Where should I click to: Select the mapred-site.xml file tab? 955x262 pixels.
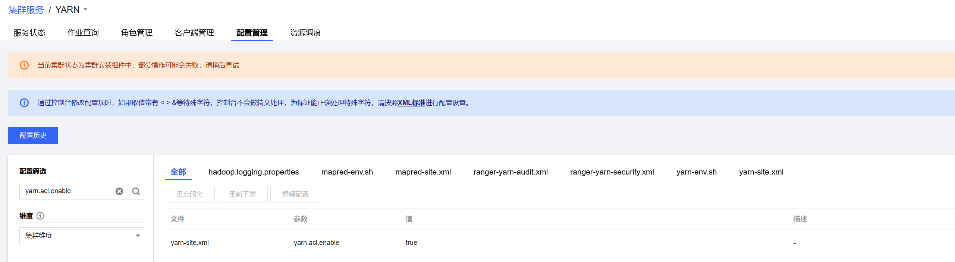[x=423, y=172]
